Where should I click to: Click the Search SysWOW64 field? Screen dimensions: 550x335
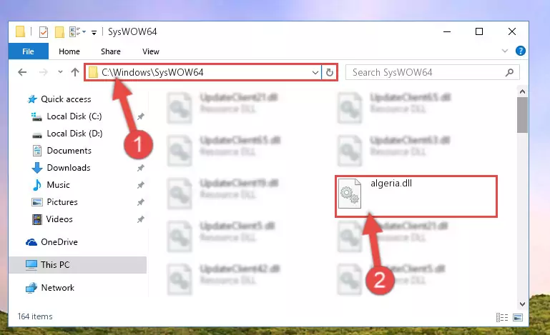tap(432, 73)
